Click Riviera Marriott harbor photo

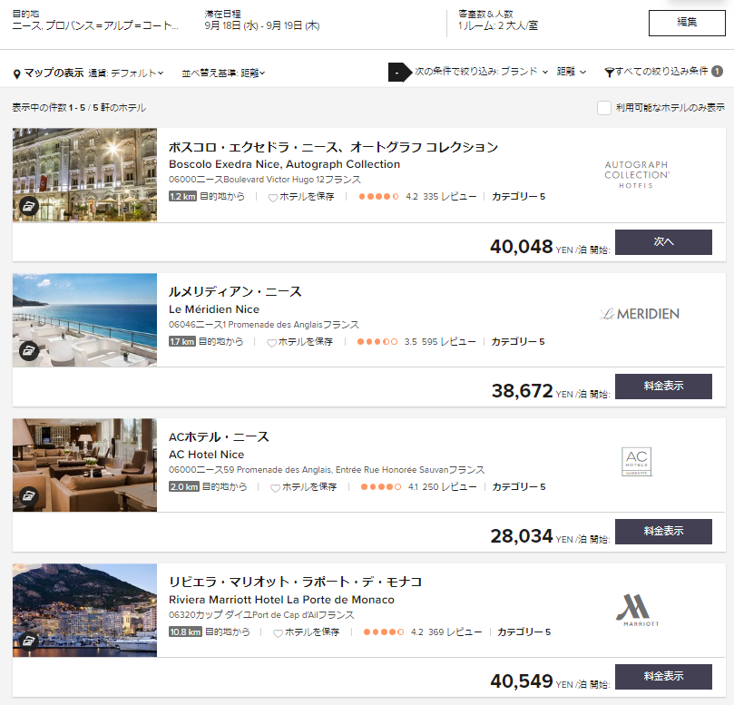84,610
